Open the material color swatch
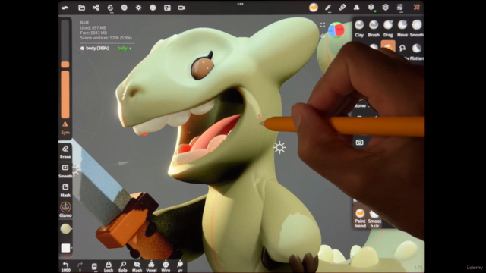Image resolution: width=486 pixels, height=273 pixels. click(65, 229)
